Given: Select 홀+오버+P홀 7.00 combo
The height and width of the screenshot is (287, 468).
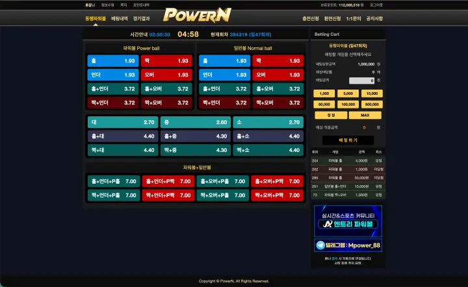Looking at the screenshot, I should (223, 181).
